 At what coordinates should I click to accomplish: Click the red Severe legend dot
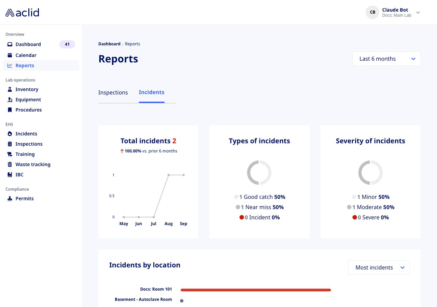tap(355, 217)
